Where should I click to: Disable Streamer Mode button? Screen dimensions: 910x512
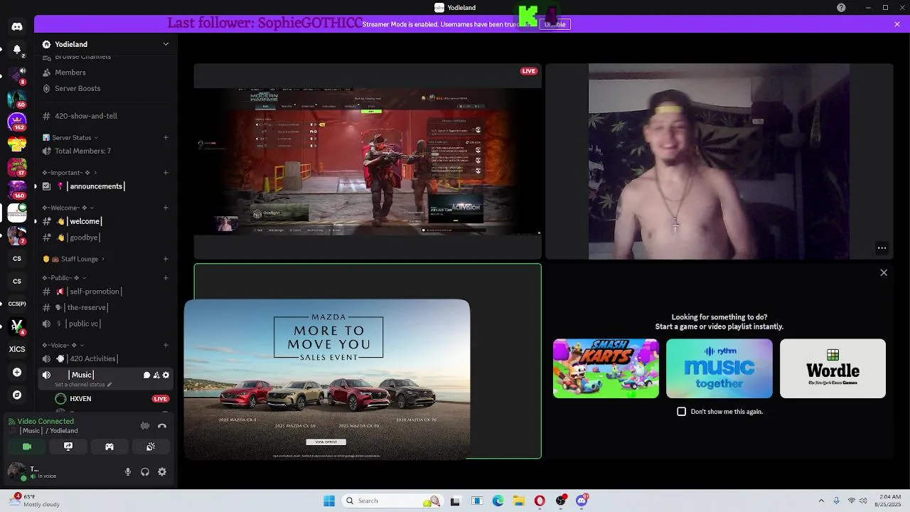(x=555, y=24)
